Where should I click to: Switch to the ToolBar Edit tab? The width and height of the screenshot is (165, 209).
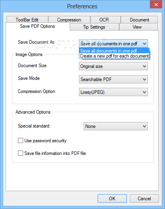click(x=27, y=19)
